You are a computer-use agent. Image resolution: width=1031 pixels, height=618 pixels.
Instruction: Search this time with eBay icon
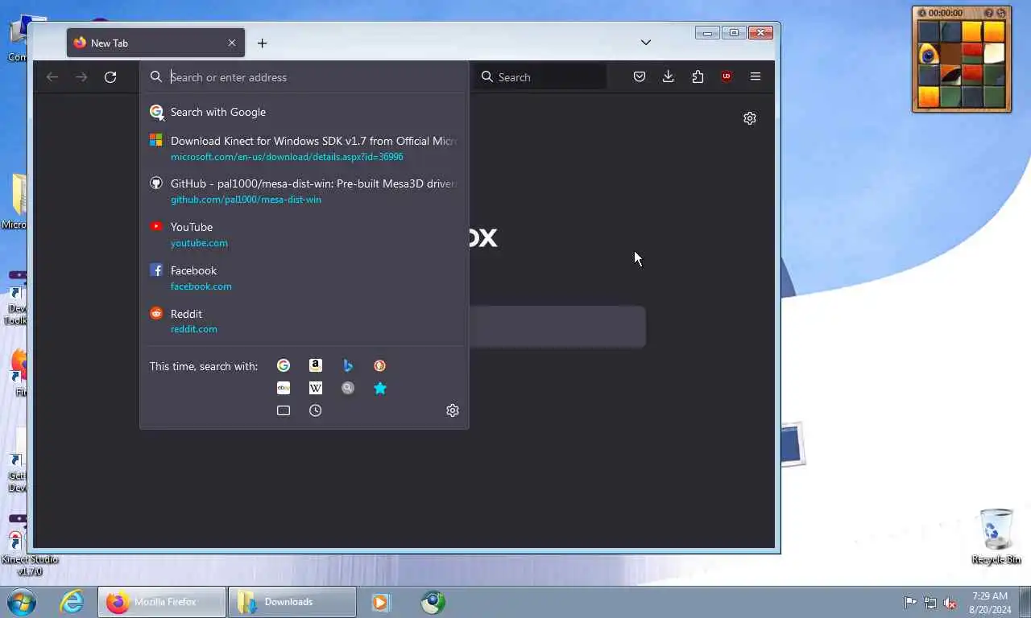point(284,388)
